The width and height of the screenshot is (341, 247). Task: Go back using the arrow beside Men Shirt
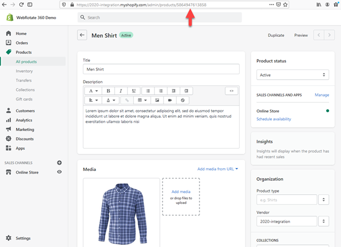[82, 35]
